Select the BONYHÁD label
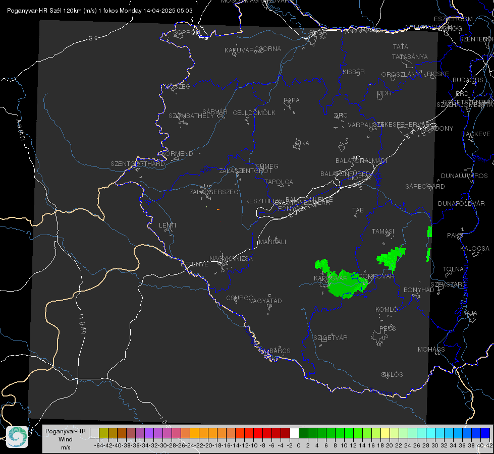Screen dimensions: 494x454 (x=419, y=290)
